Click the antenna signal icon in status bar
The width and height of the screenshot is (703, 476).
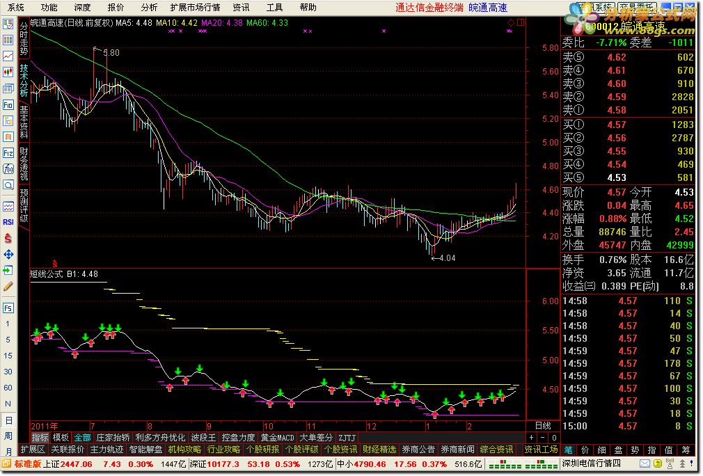click(670, 463)
